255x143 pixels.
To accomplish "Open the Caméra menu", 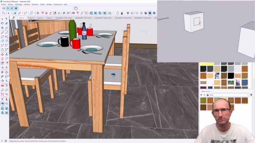I will click(27, 4).
